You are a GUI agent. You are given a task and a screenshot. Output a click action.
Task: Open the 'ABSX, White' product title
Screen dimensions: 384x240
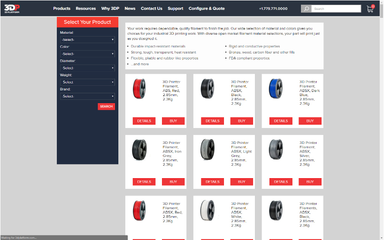point(240,215)
